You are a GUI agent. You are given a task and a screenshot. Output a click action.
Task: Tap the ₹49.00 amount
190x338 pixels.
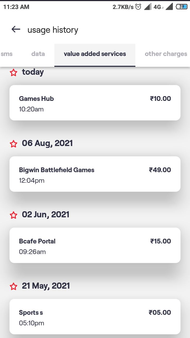click(160, 170)
